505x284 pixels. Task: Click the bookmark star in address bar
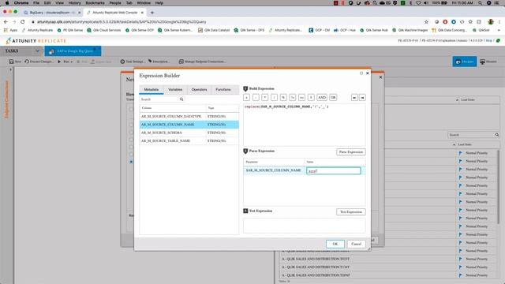click(x=426, y=22)
